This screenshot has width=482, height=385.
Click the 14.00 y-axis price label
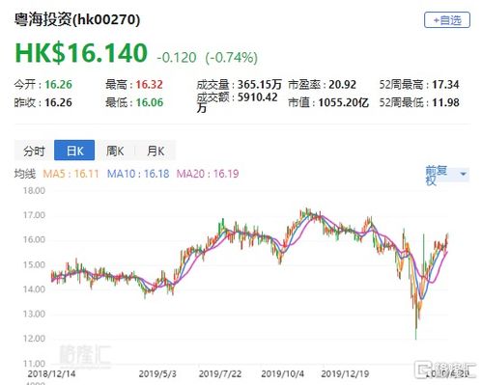34,289
